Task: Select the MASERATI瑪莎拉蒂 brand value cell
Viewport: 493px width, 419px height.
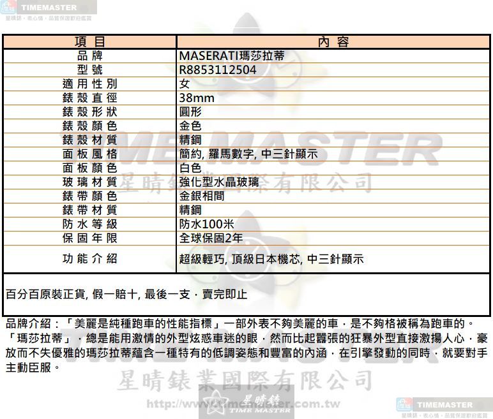Action: click(232, 56)
